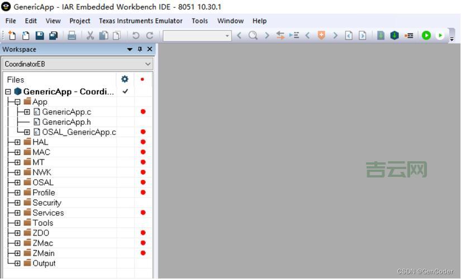Open the Project menu
461x279 pixels.
pyautogui.click(x=80, y=21)
